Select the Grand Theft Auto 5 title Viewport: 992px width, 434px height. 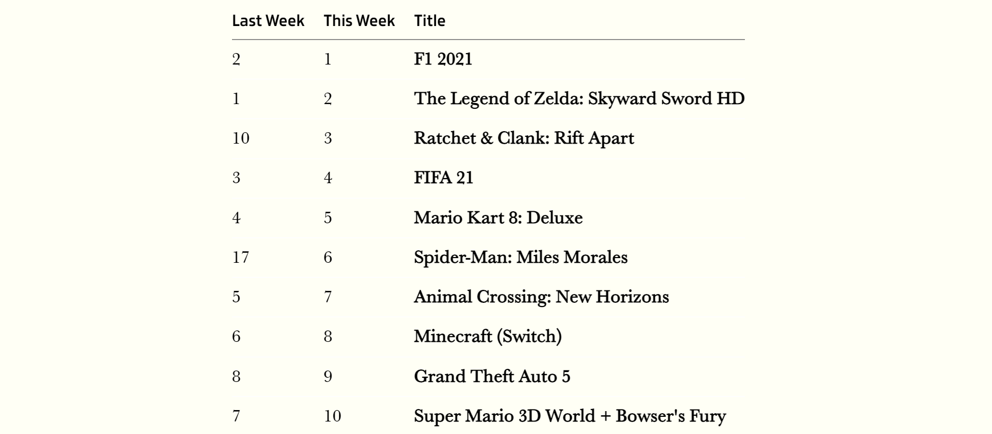point(492,376)
